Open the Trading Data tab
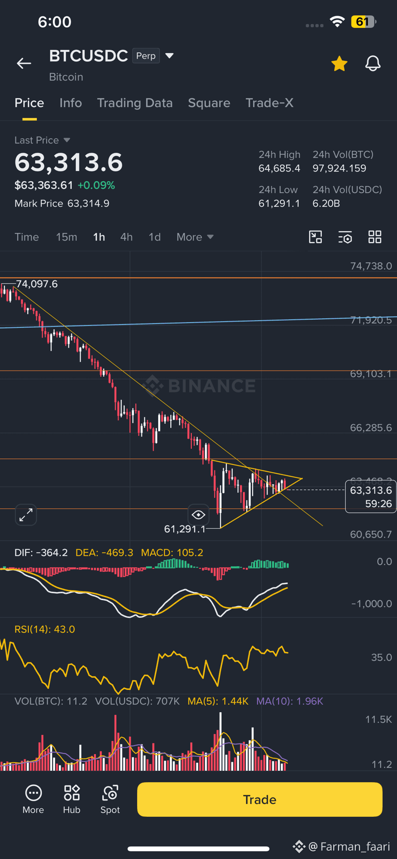 point(135,103)
